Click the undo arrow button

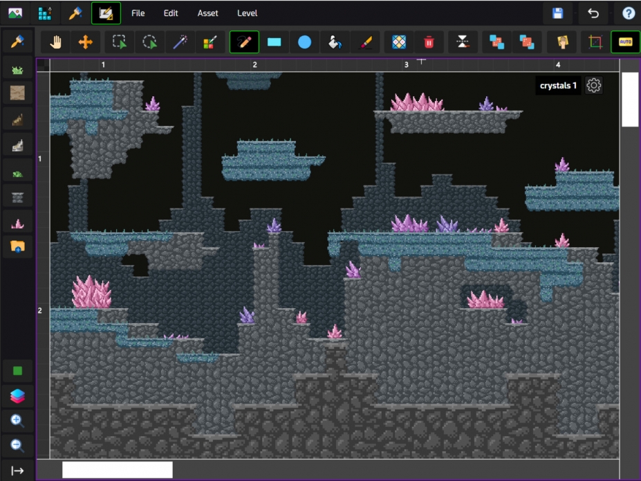click(x=593, y=13)
